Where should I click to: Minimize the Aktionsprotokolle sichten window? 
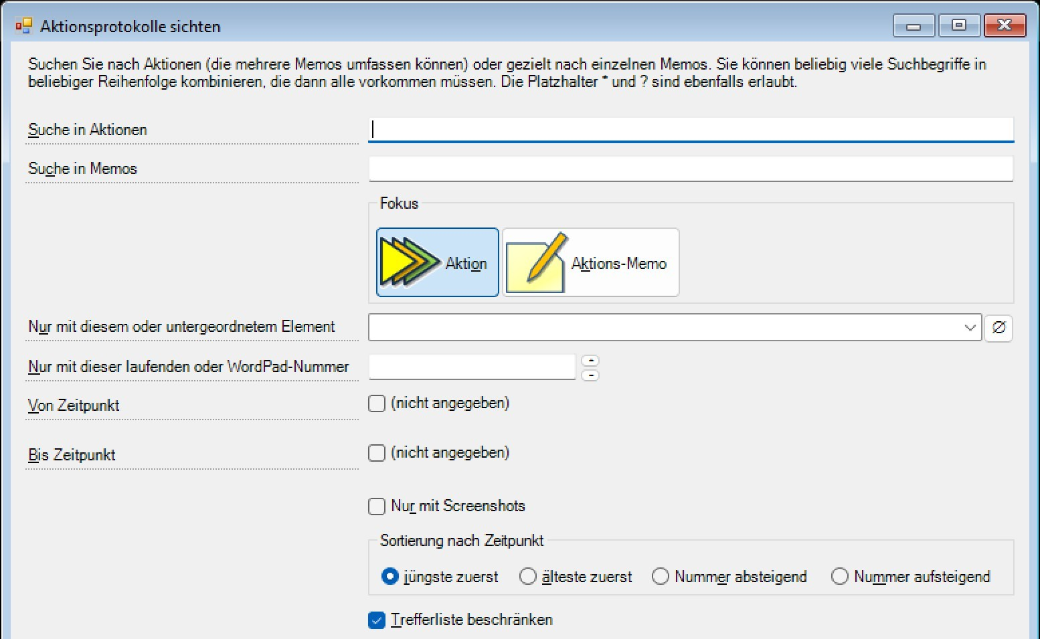pos(914,25)
